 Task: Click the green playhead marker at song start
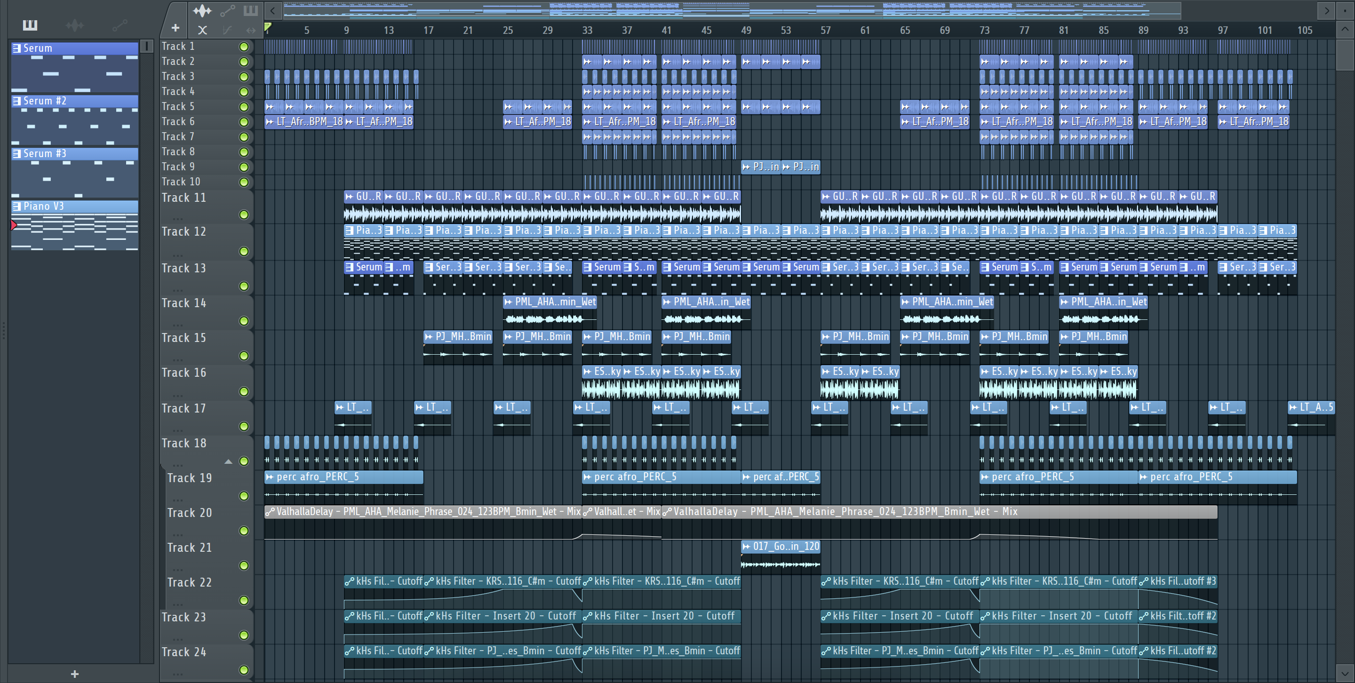coord(268,27)
